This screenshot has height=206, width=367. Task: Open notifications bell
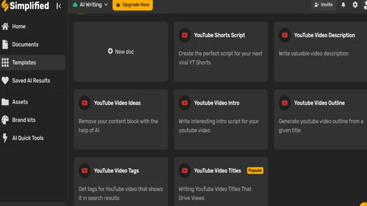343,5
